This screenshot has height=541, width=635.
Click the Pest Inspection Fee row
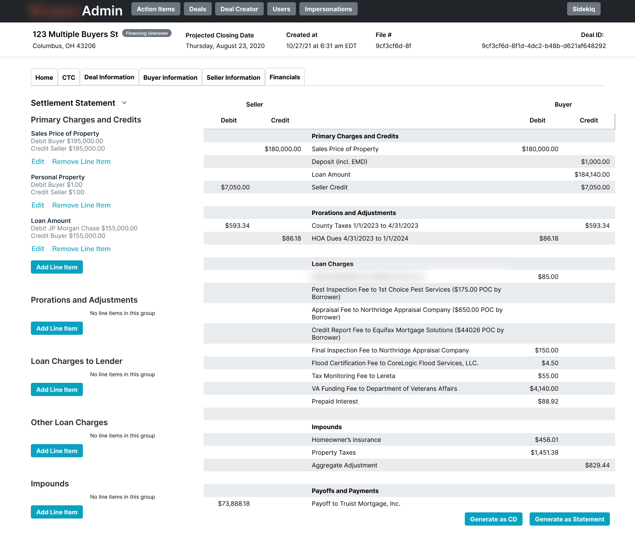[409, 293]
